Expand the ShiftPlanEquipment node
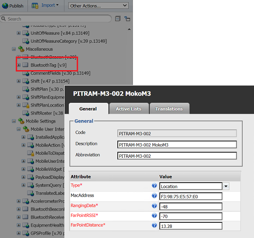This screenshot has height=238, width=254. (19, 97)
